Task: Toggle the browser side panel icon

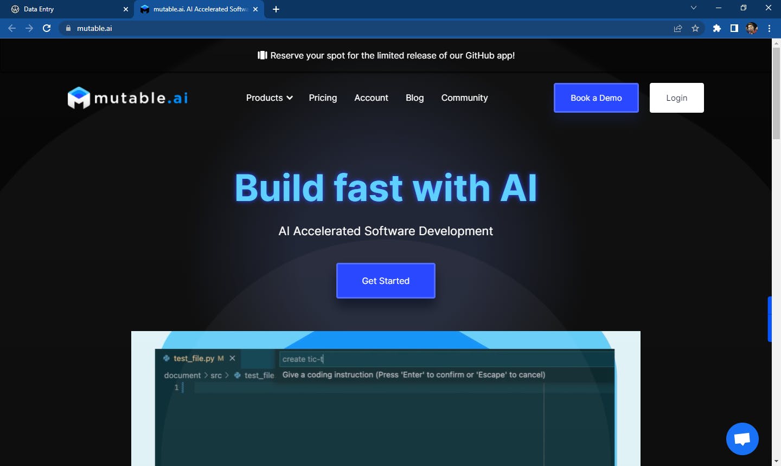Action: click(x=734, y=28)
